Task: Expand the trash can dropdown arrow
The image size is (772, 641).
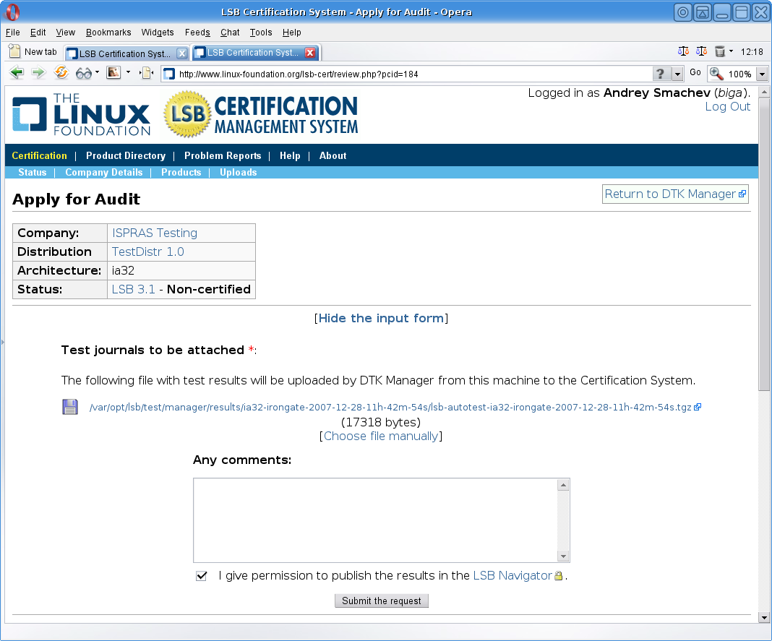Action: coord(731,51)
